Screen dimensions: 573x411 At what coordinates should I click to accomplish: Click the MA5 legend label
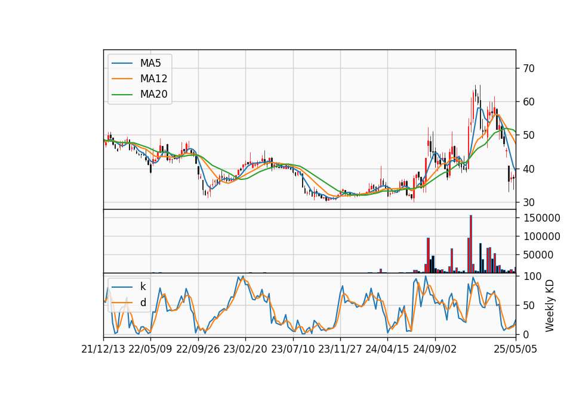(150, 63)
